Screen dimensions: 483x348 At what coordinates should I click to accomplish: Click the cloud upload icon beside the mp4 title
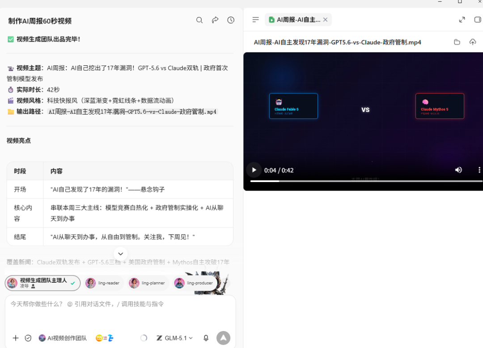[473, 42]
